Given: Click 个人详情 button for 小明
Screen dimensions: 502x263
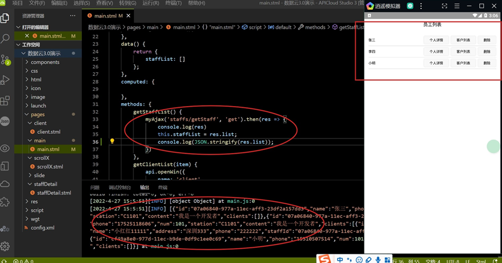Looking at the screenshot, I should click(x=436, y=63).
